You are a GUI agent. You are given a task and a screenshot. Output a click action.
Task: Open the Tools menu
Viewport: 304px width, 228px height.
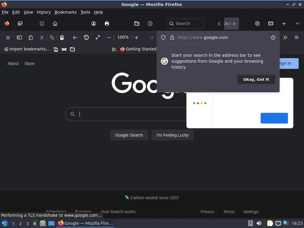click(85, 12)
